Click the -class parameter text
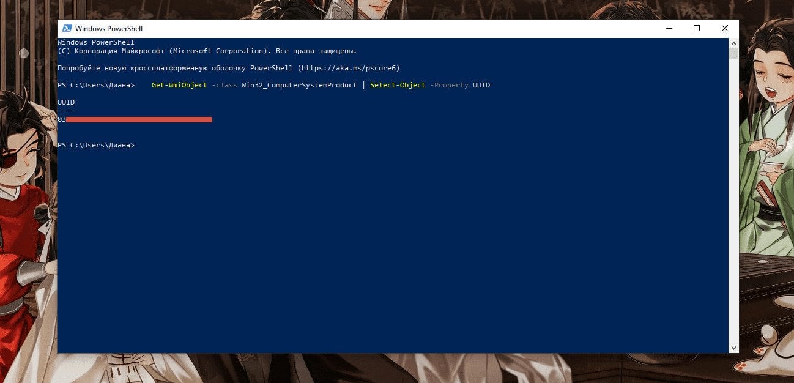The width and height of the screenshot is (794, 383). [224, 85]
